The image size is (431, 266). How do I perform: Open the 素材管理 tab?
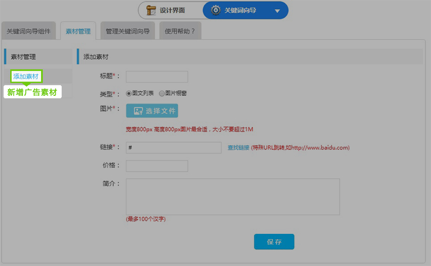point(78,31)
